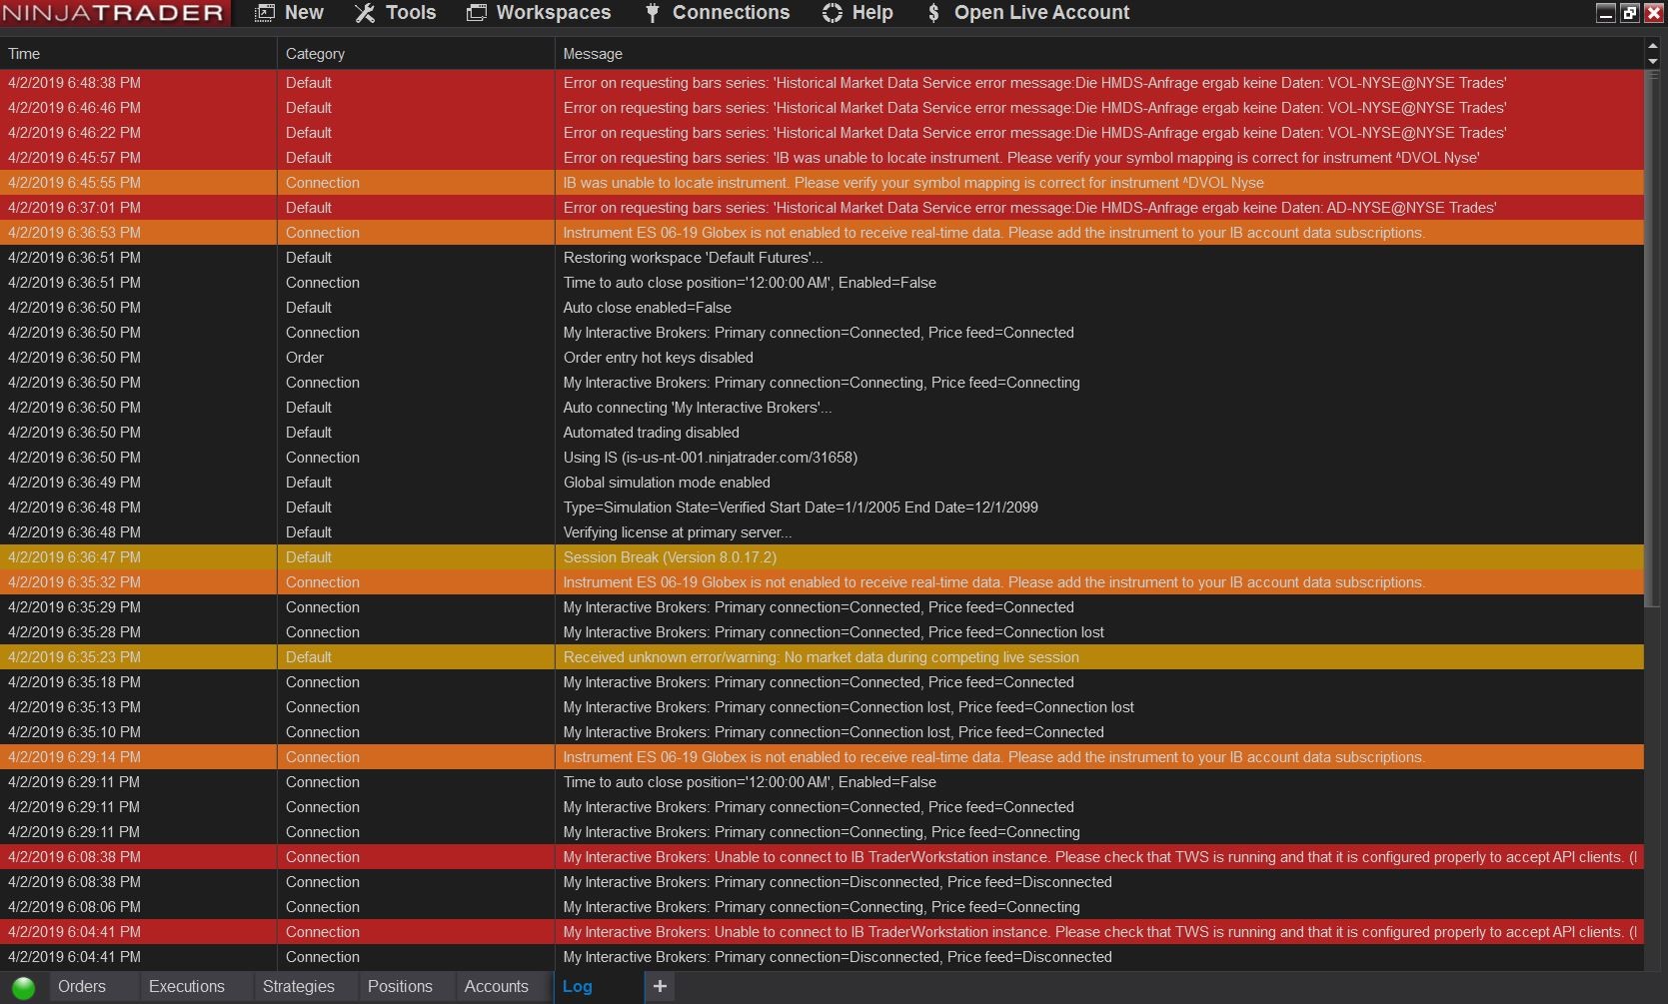Click the Time column header
The height and width of the screenshot is (1004, 1668).
click(x=138, y=54)
